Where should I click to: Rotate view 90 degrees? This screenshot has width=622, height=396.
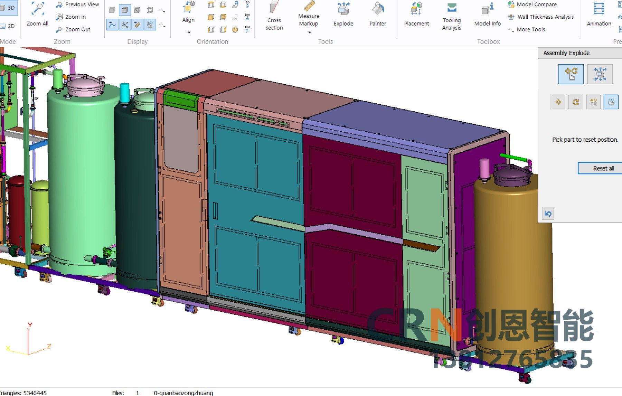tap(247, 4)
